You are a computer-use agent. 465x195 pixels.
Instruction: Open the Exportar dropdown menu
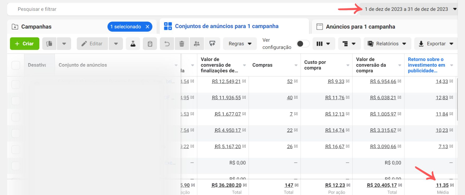point(436,44)
